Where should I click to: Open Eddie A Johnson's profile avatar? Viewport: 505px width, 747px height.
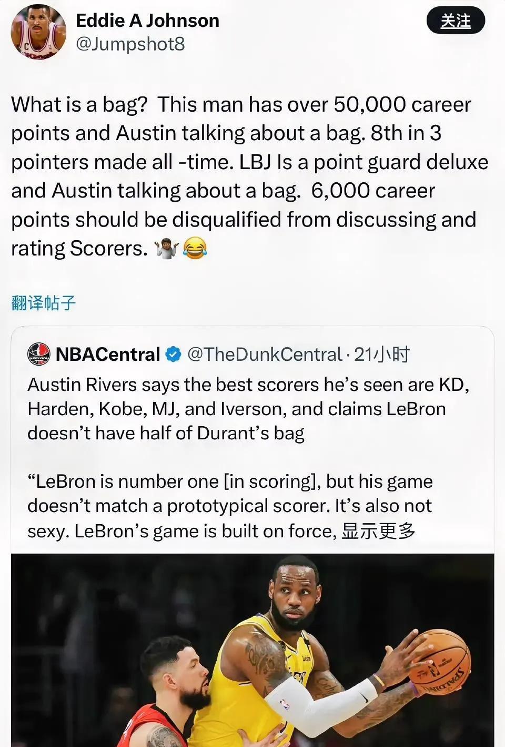coord(38,32)
